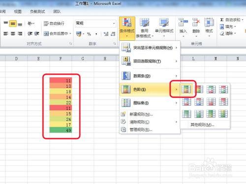Select the cell containing 18
Image resolution: width=246 pixels, height=184 pixels.
point(61,91)
